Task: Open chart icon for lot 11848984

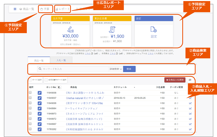Action: click(x=191, y=108)
